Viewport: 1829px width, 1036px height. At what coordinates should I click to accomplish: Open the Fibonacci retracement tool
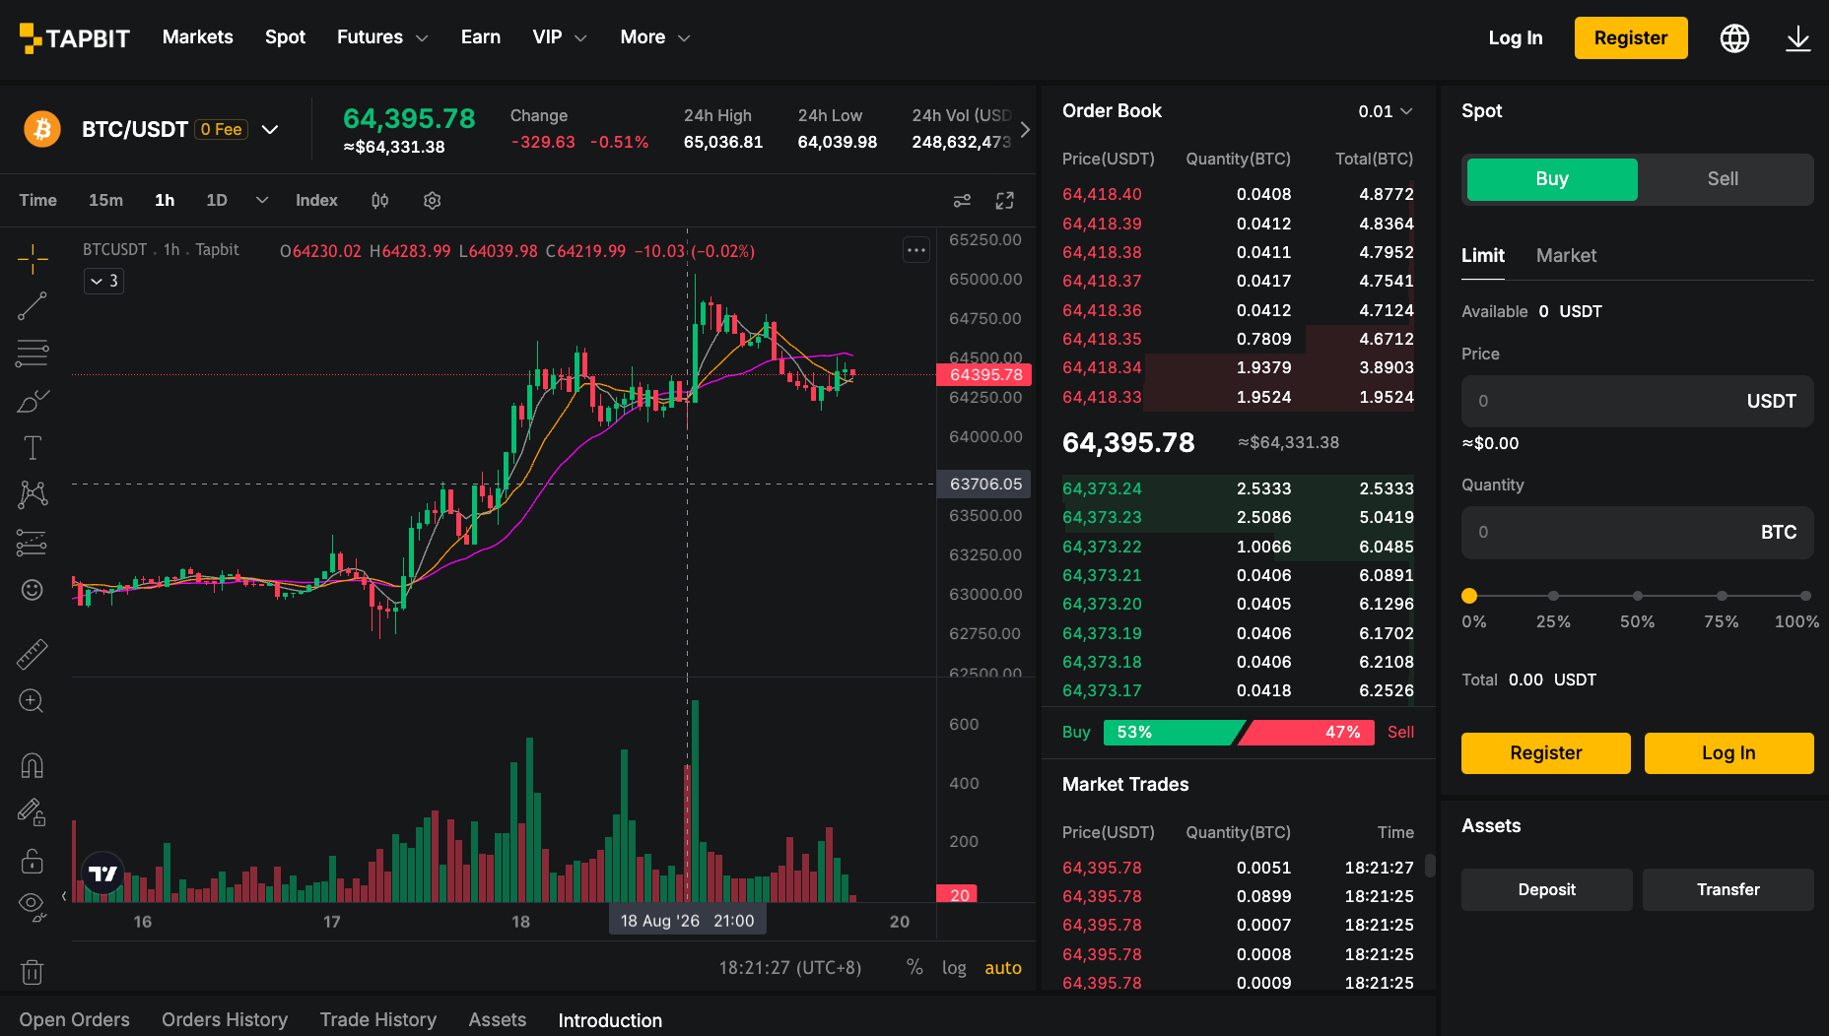[x=33, y=353]
